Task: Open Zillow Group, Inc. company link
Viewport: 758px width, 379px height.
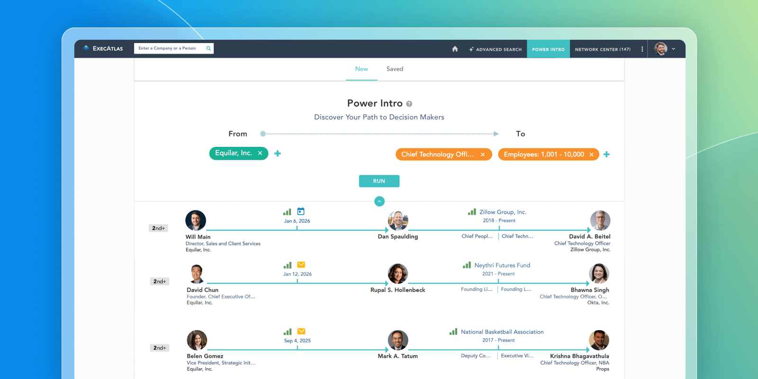Action: click(x=503, y=212)
